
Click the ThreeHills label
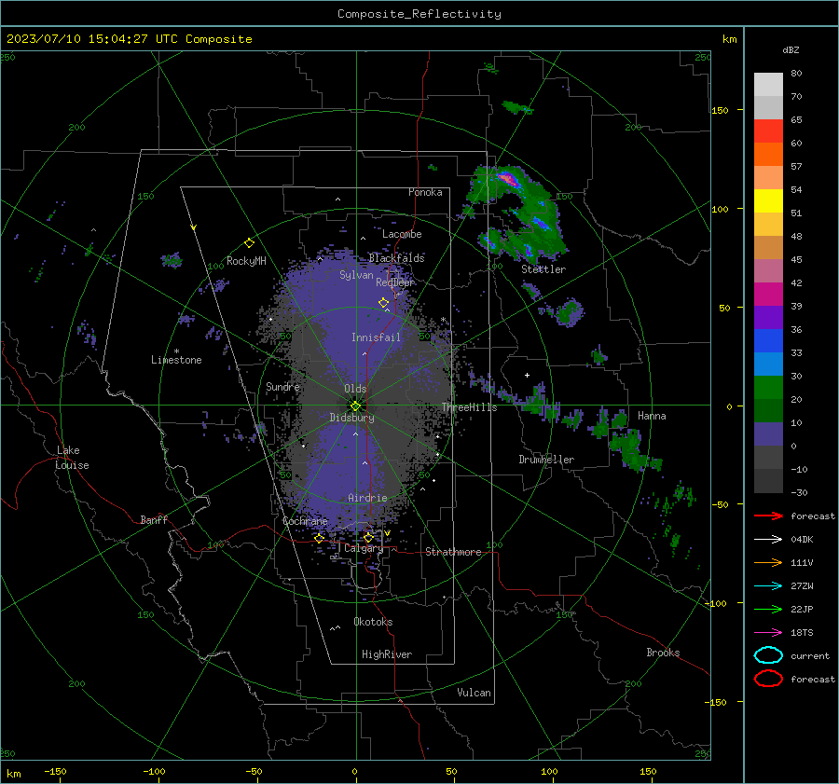(x=469, y=407)
